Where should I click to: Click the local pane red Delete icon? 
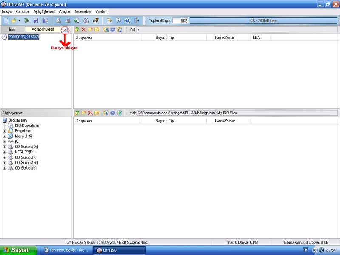pos(90,113)
